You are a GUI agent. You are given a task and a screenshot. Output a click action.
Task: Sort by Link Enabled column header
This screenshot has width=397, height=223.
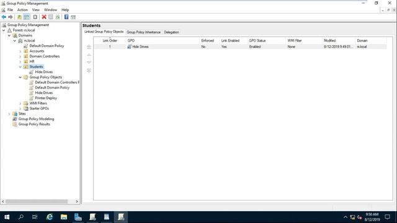click(x=233, y=40)
